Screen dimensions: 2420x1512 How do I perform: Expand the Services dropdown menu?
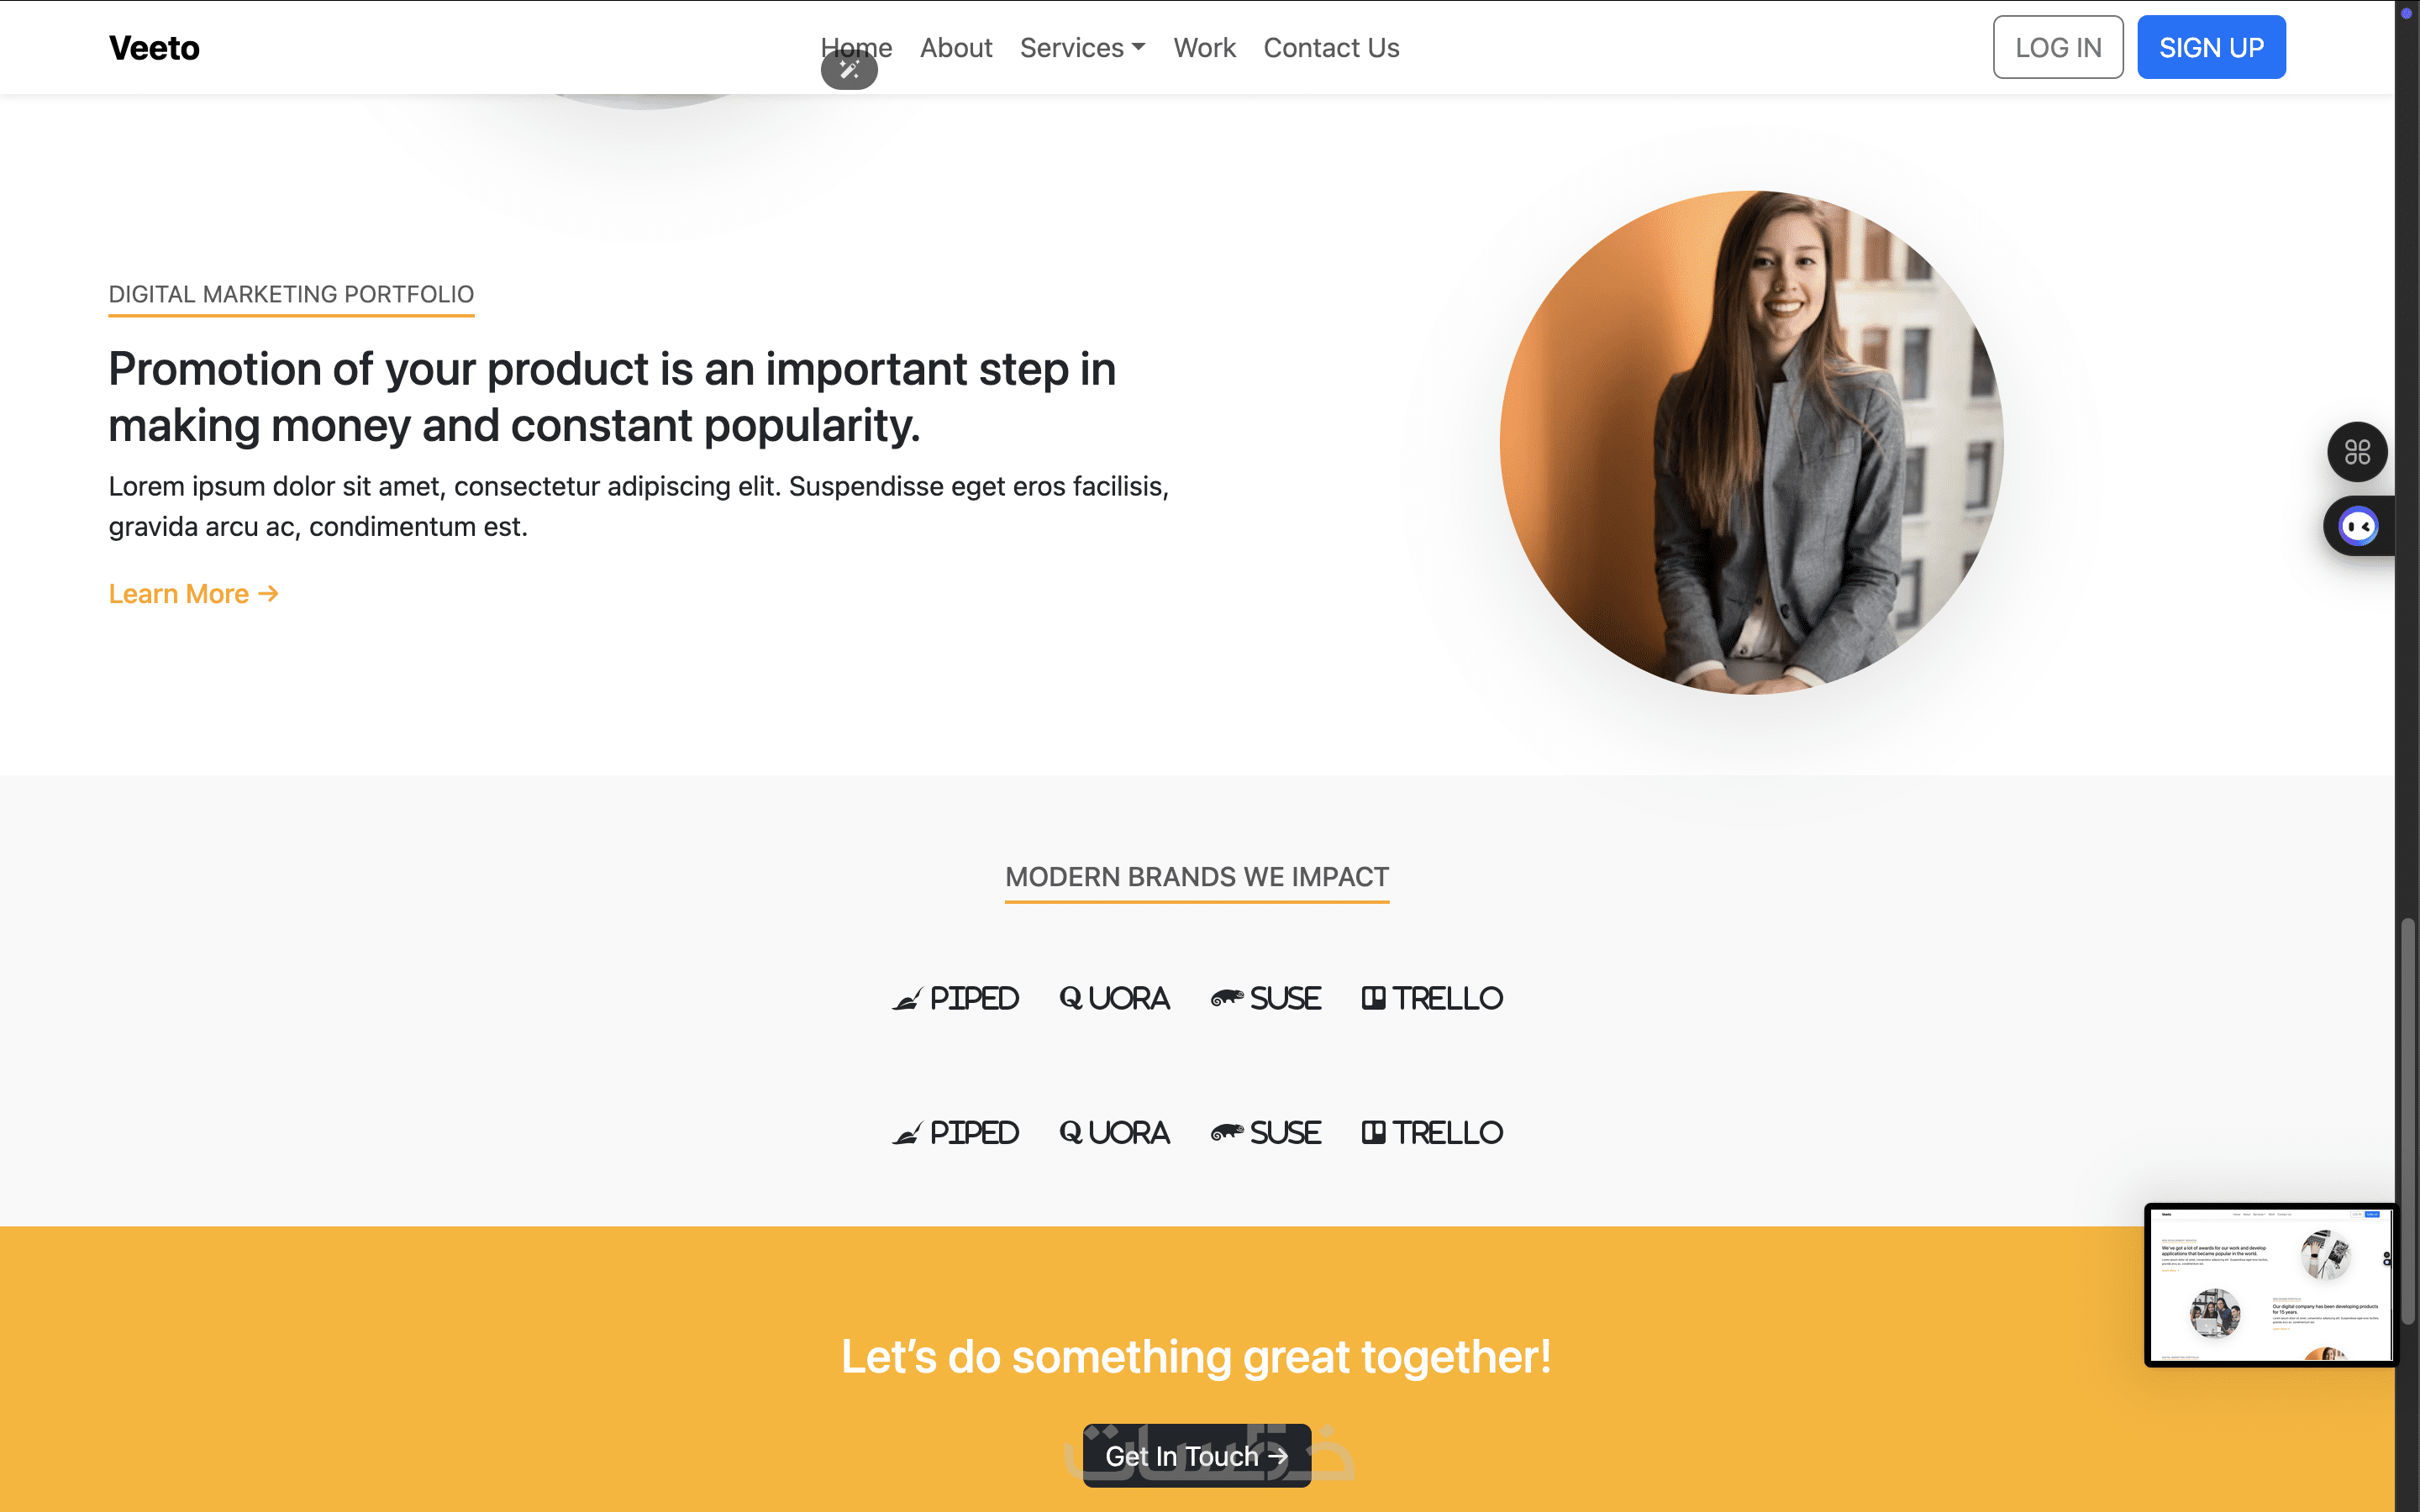coord(1082,48)
